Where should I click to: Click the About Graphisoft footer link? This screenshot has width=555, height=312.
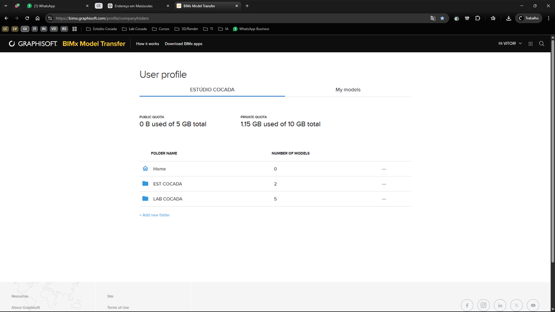coord(26,308)
